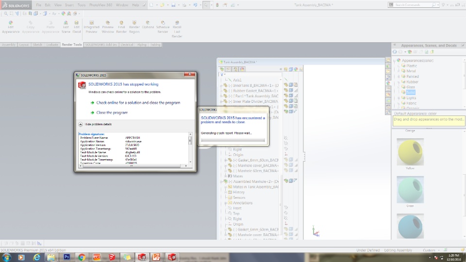The image size is (466, 262).
Task: Open the PhotoView 360 menu
Action: [101, 5]
